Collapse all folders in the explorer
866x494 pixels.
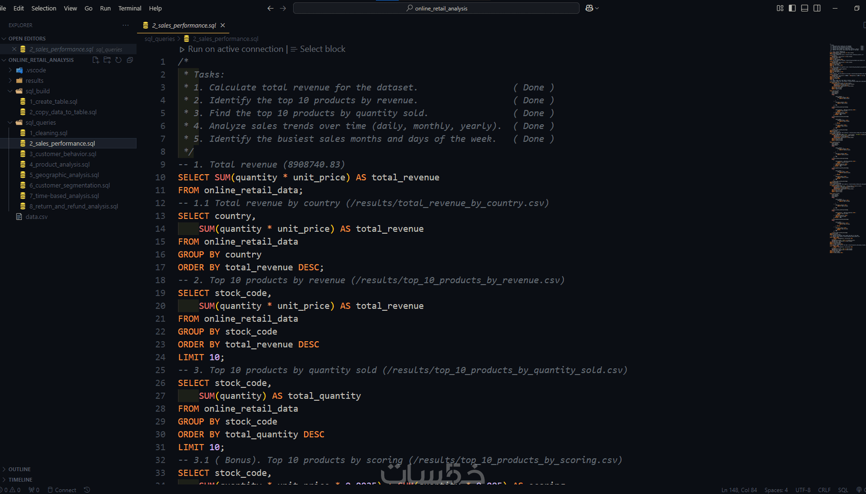tap(130, 60)
